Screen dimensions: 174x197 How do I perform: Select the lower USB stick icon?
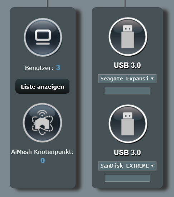128,124
